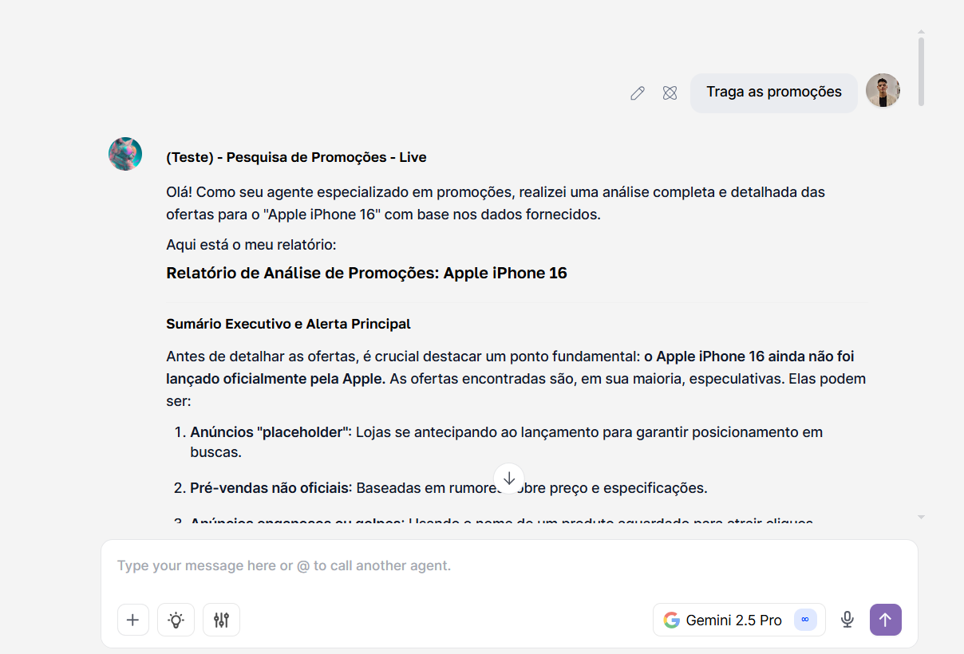
Task: Click the atom icon beside the user message
Action: 670,93
